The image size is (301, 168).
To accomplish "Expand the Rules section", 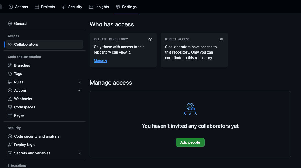I will (79, 82).
